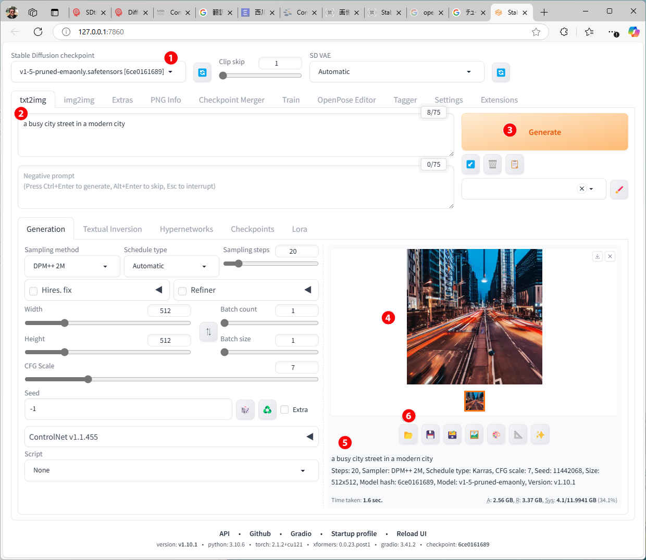Screen dimensions: 646x560
Task: Reuse seed with the green recycle icon
Action: [x=267, y=410]
